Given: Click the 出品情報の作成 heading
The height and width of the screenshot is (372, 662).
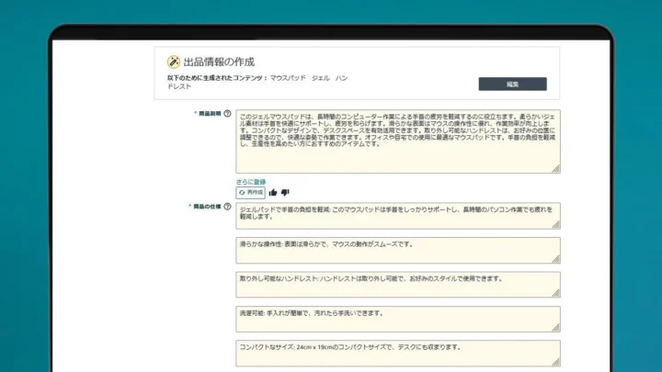Looking at the screenshot, I should point(219,62).
